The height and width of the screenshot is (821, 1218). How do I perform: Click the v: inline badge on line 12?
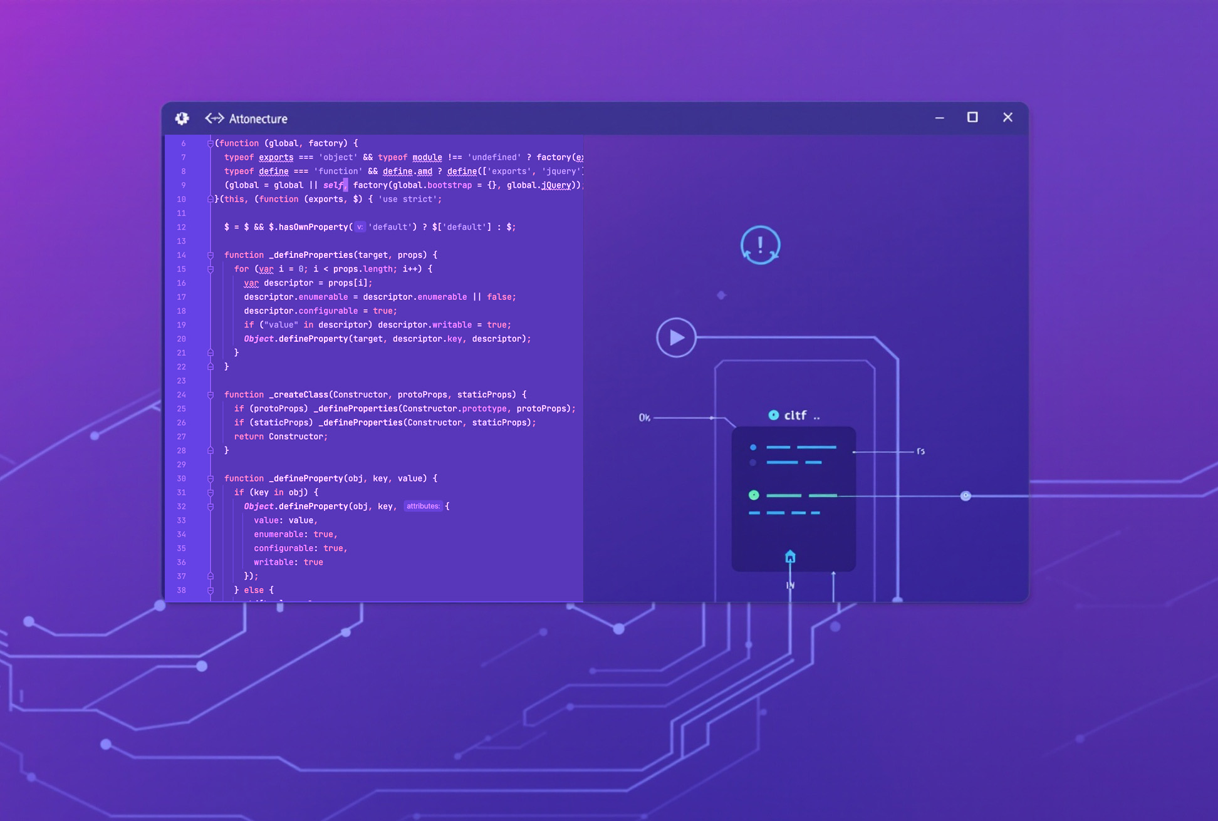coord(360,227)
